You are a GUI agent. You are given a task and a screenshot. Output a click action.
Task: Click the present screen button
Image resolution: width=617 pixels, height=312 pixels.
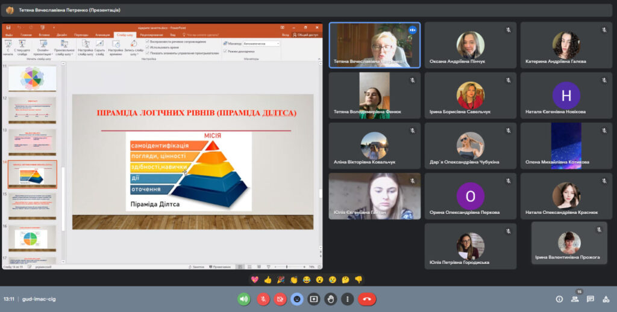[313, 299]
